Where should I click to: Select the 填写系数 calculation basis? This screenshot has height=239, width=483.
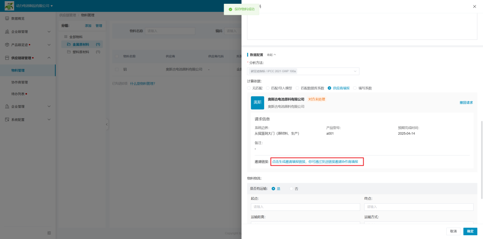tap(355, 88)
